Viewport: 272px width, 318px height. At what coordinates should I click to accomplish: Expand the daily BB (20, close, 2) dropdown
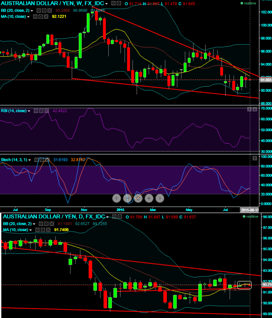(x=34, y=224)
